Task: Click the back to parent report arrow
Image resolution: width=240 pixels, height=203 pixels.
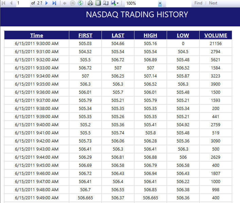Action: click(x=64, y=3)
